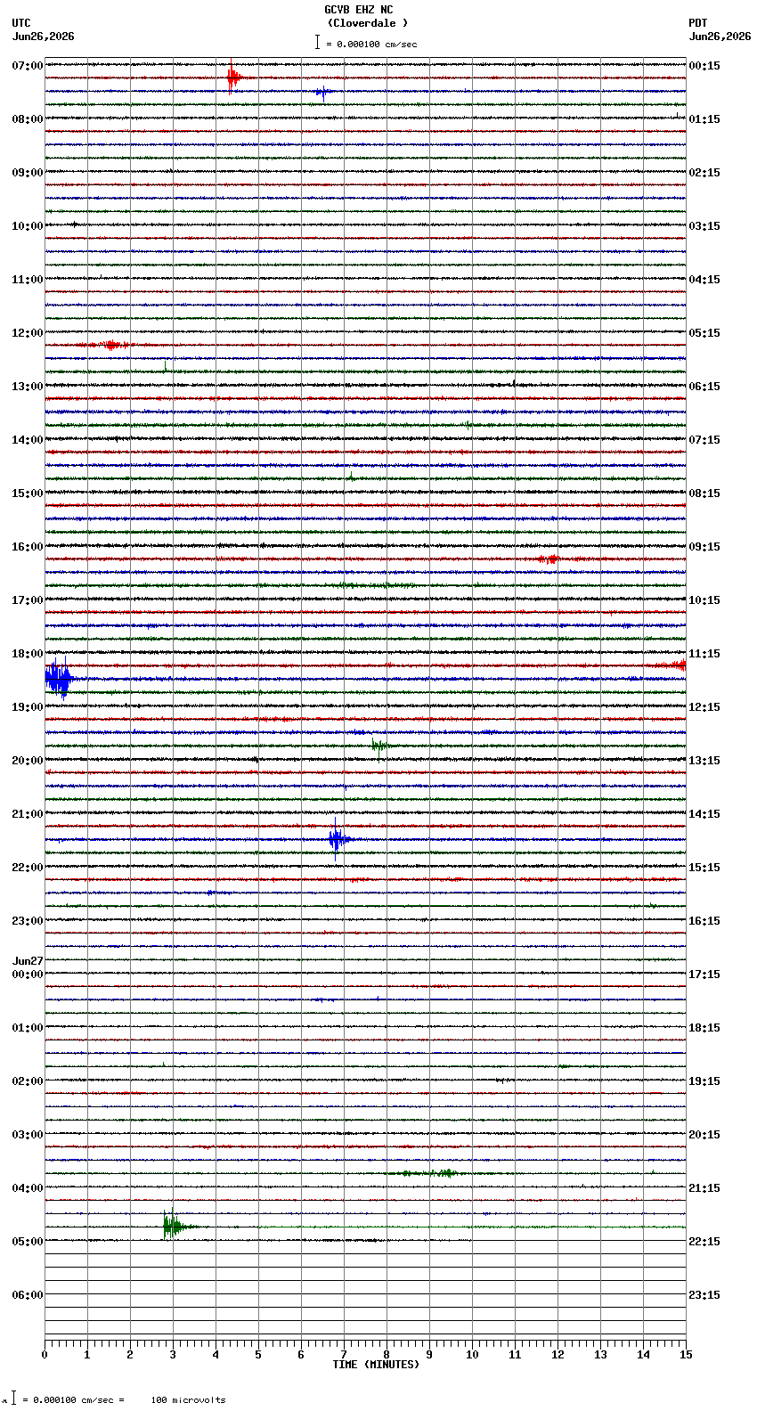Click the '10' tick on the time axis
Viewport: 757px width, 1411px height.
click(472, 1355)
